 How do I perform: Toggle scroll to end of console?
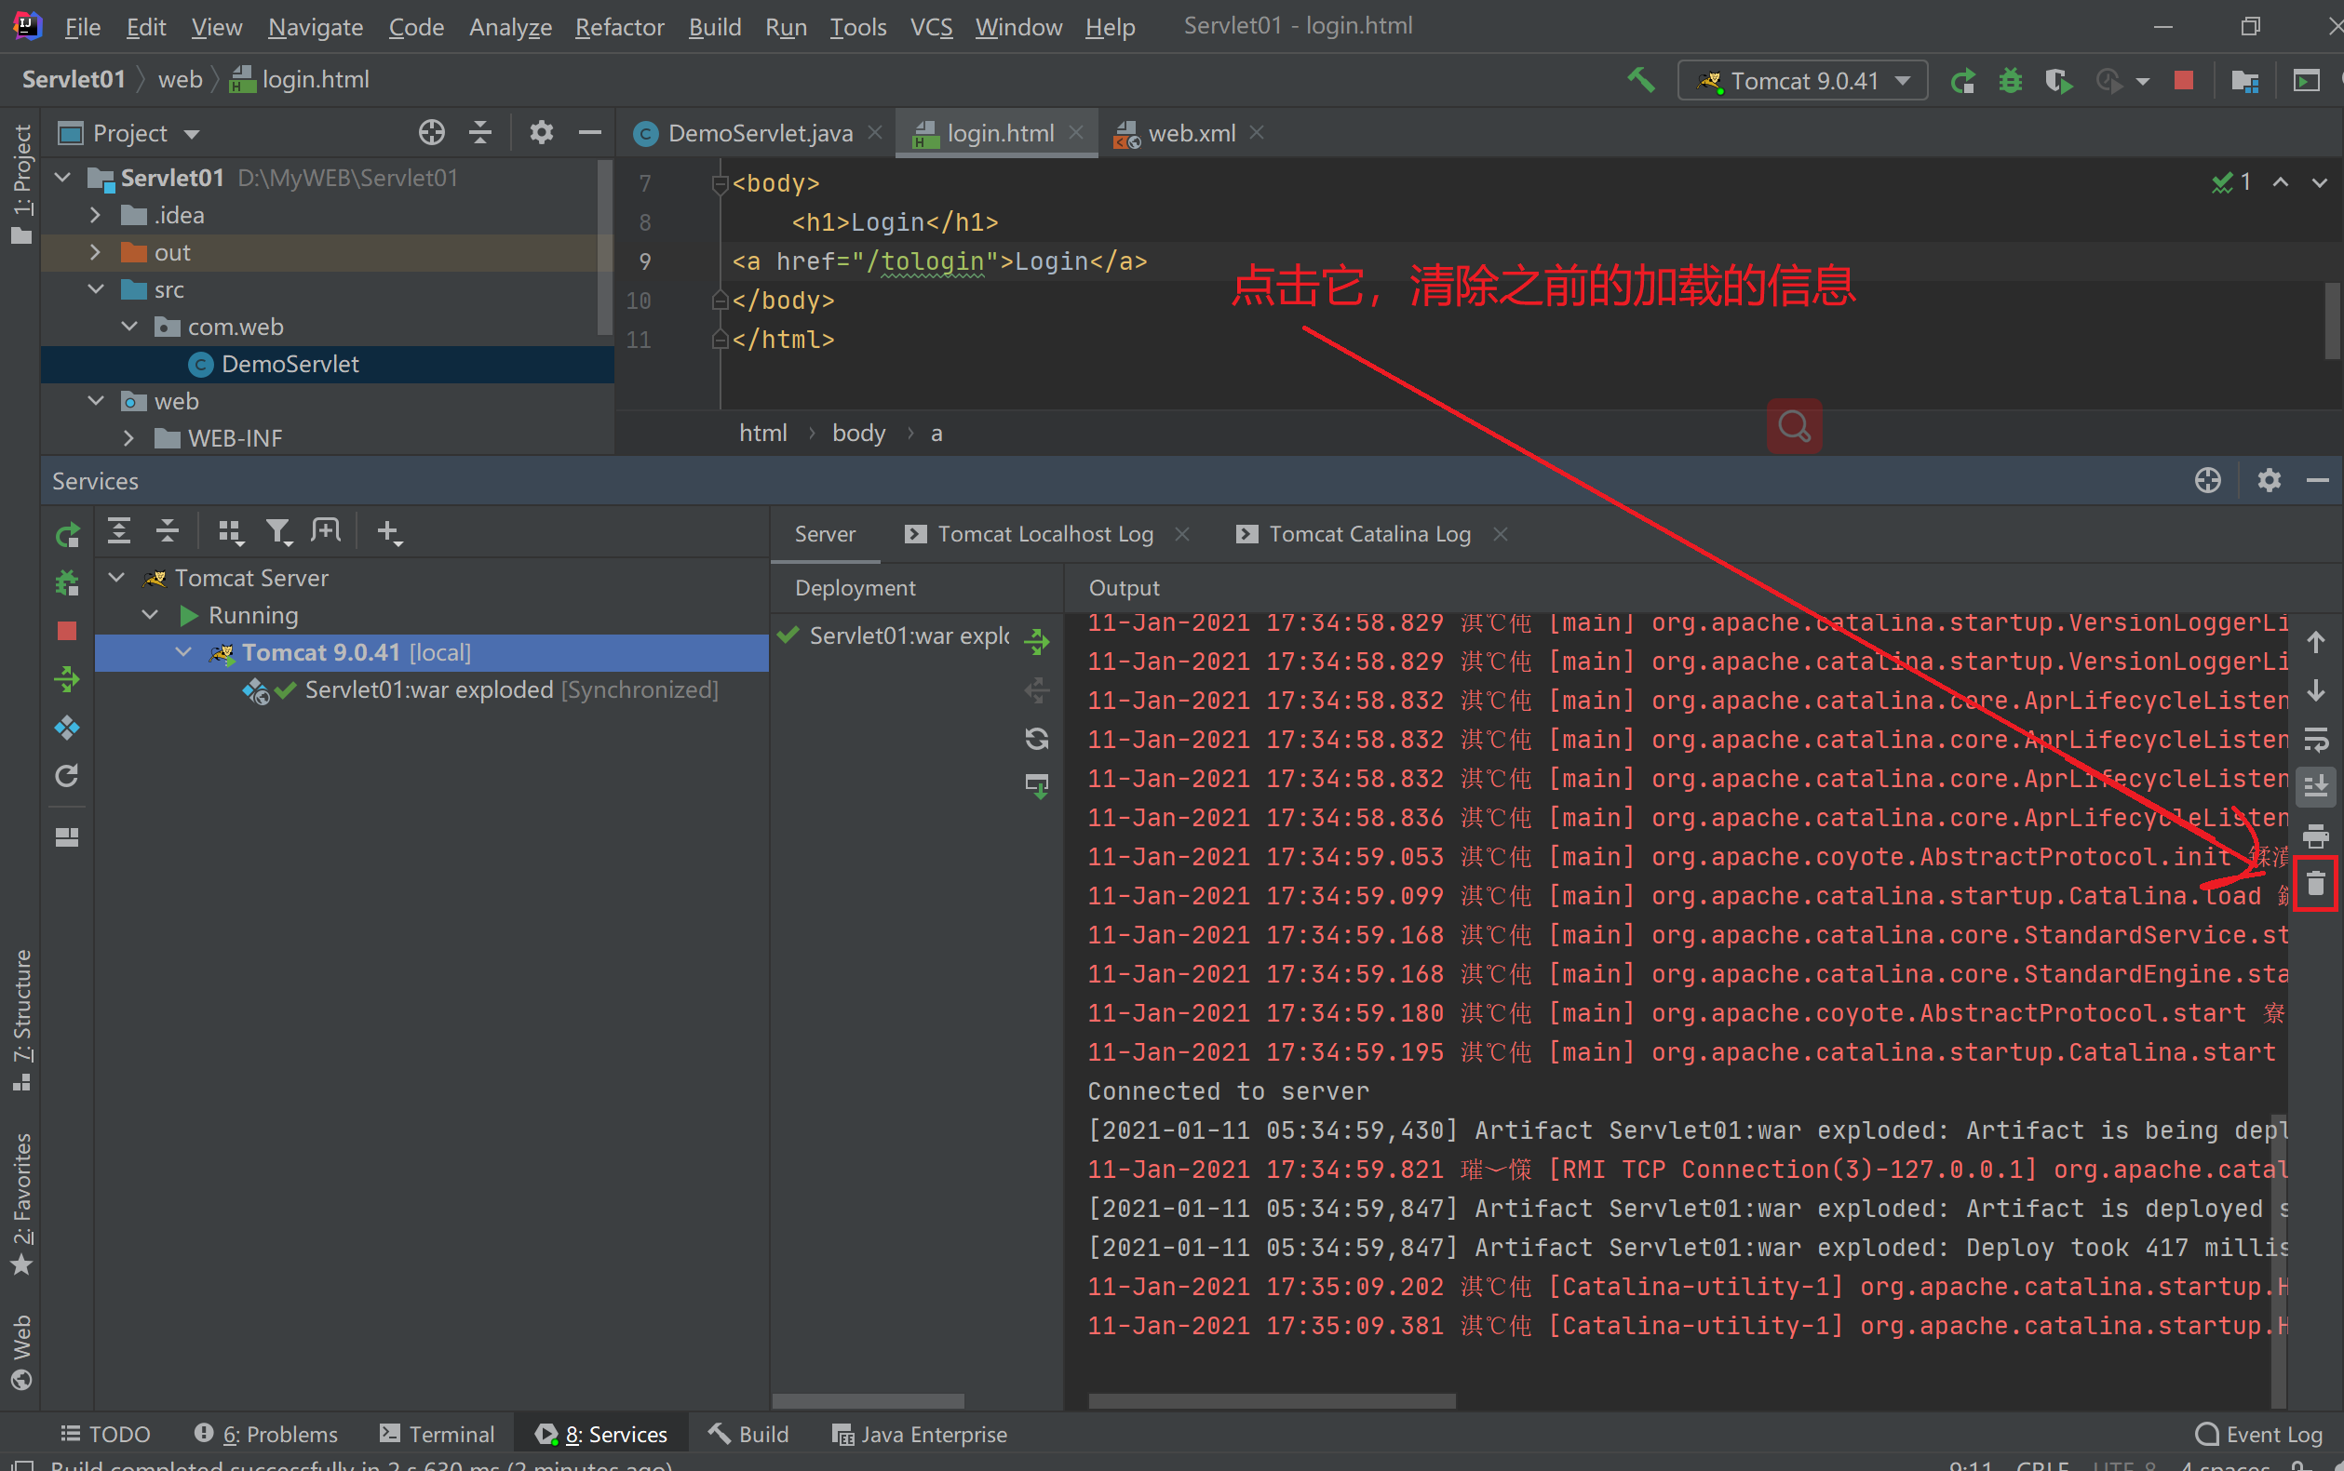pos(2316,786)
